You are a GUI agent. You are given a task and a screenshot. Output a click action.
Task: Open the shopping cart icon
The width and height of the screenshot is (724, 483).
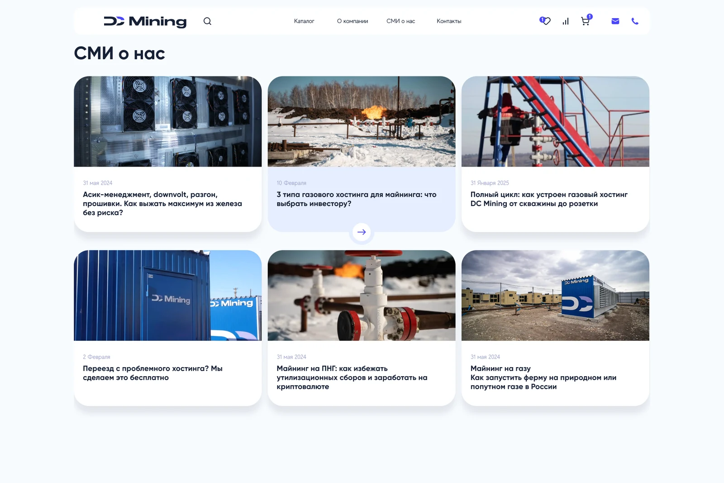click(586, 20)
